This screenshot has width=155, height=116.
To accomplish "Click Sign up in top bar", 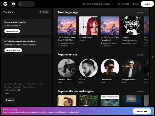I will pos(136,4).
